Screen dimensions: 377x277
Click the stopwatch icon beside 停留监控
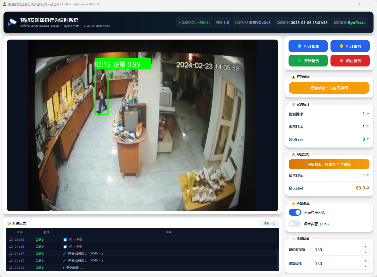pos(293,155)
